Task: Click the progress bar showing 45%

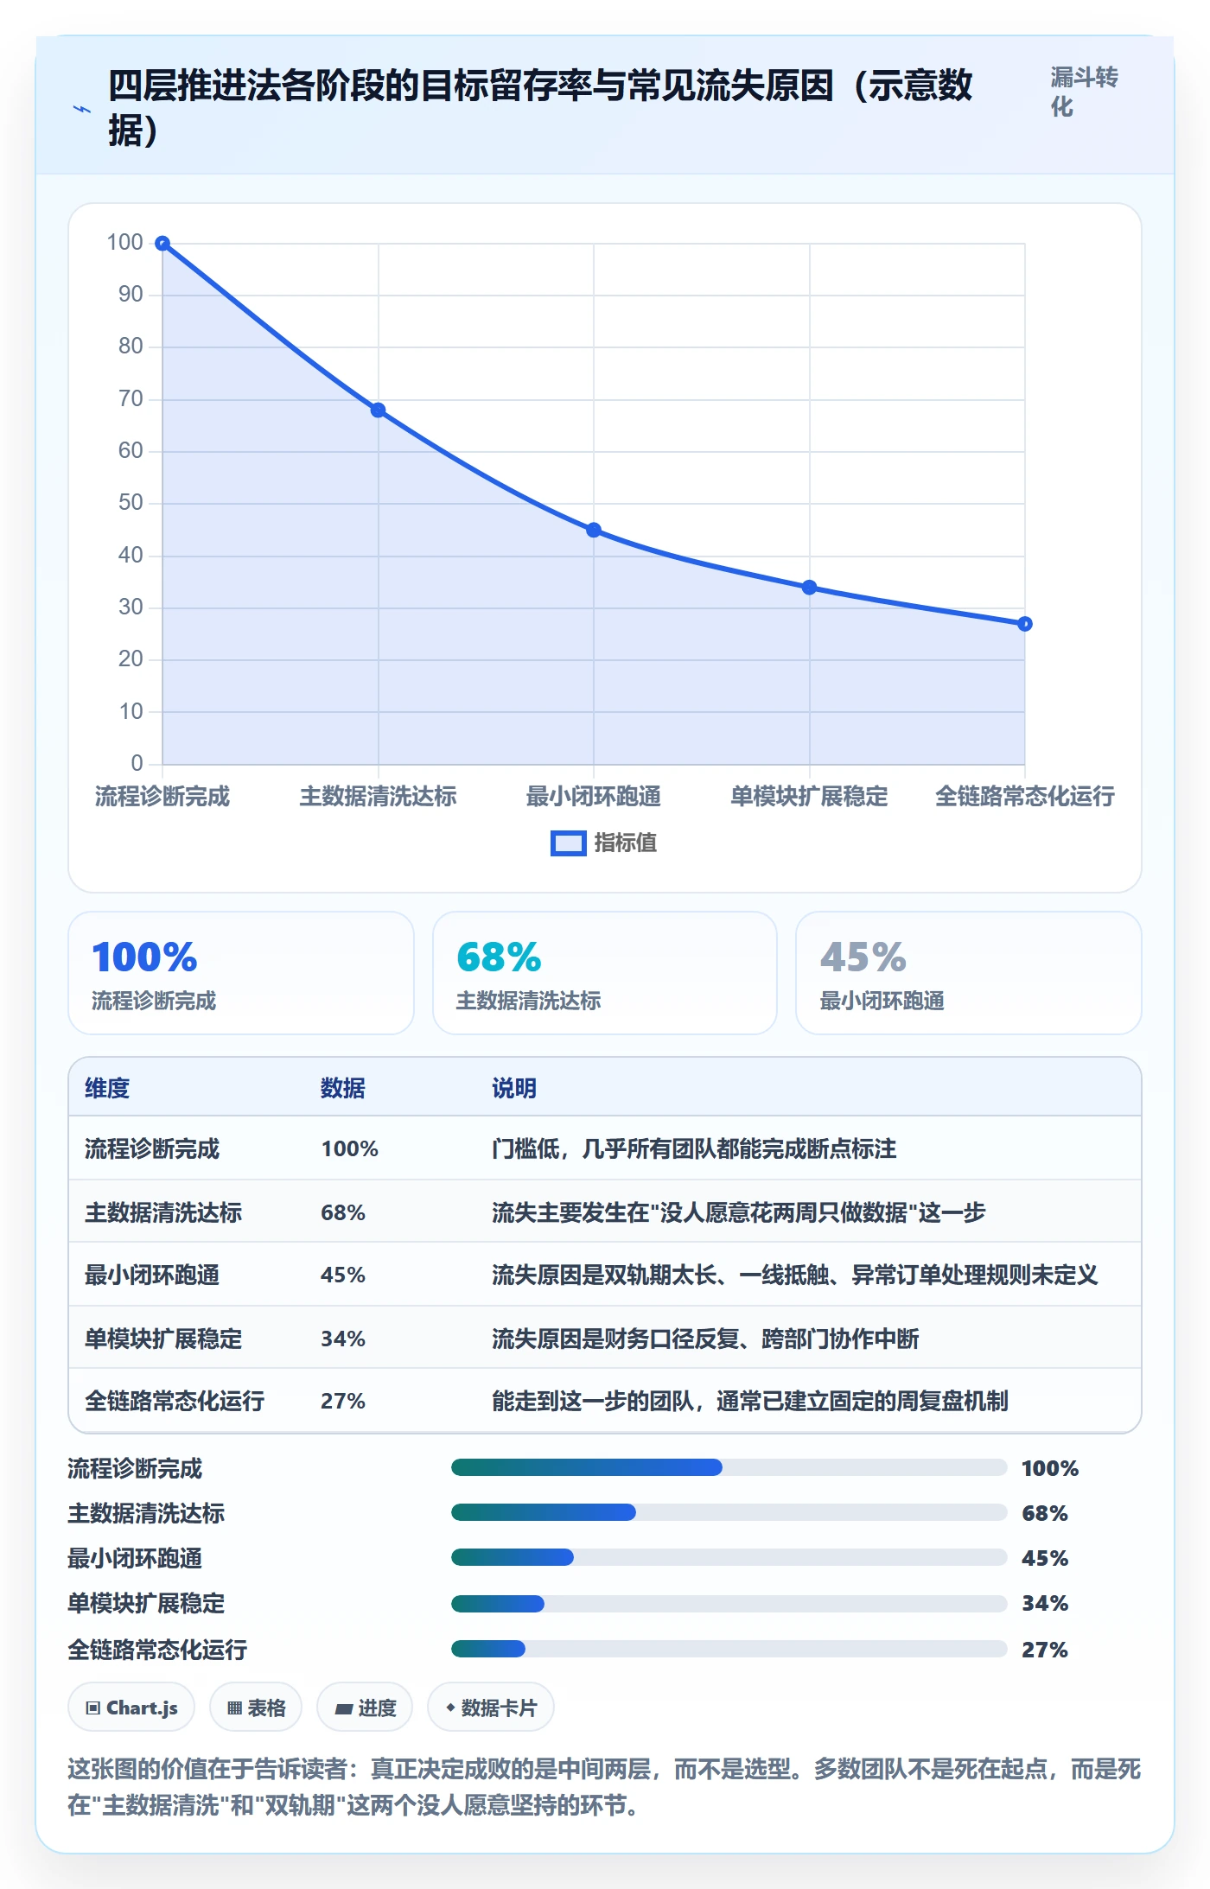Action: click(x=729, y=1557)
